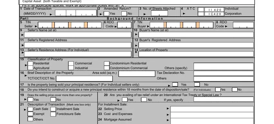Check No for principal residence question
The image size is (274, 124).
pos(197,84)
